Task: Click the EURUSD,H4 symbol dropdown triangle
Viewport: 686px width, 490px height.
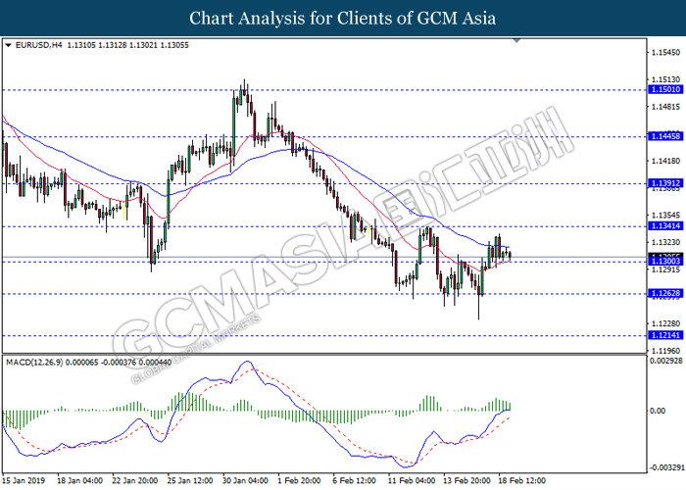Action: 8,45
